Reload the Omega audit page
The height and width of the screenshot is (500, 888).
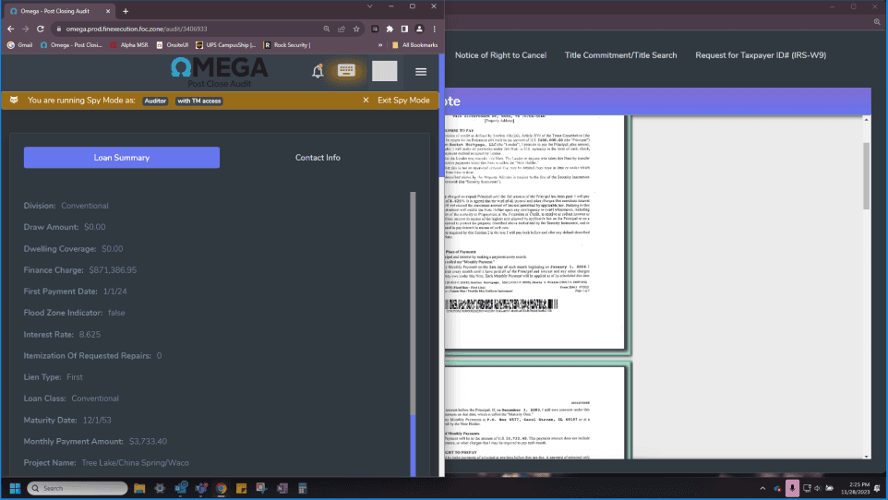click(x=41, y=29)
